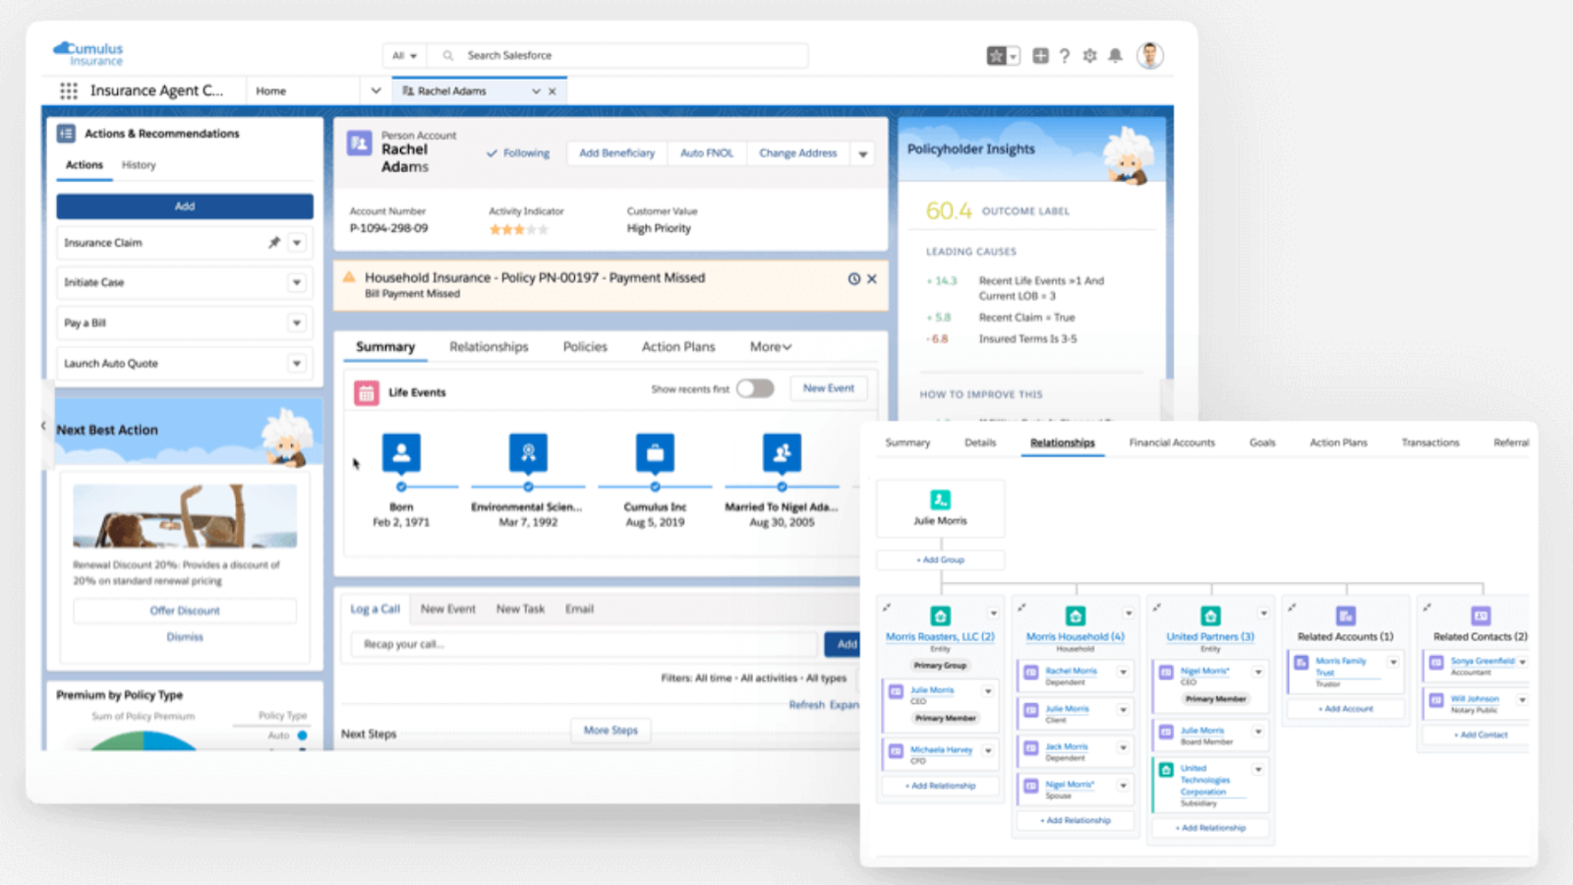
Task: Click the blue Add button in Actions
Action: [185, 206]
